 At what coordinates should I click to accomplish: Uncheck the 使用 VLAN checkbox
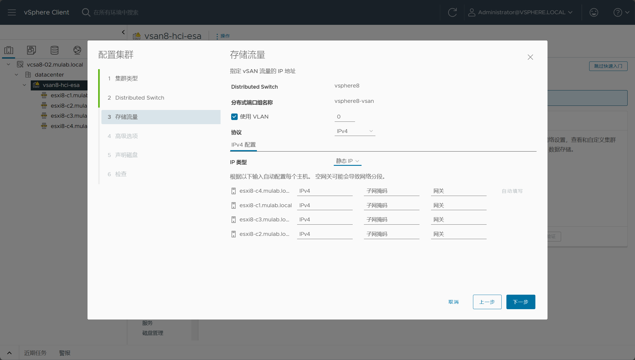(234, 117)
